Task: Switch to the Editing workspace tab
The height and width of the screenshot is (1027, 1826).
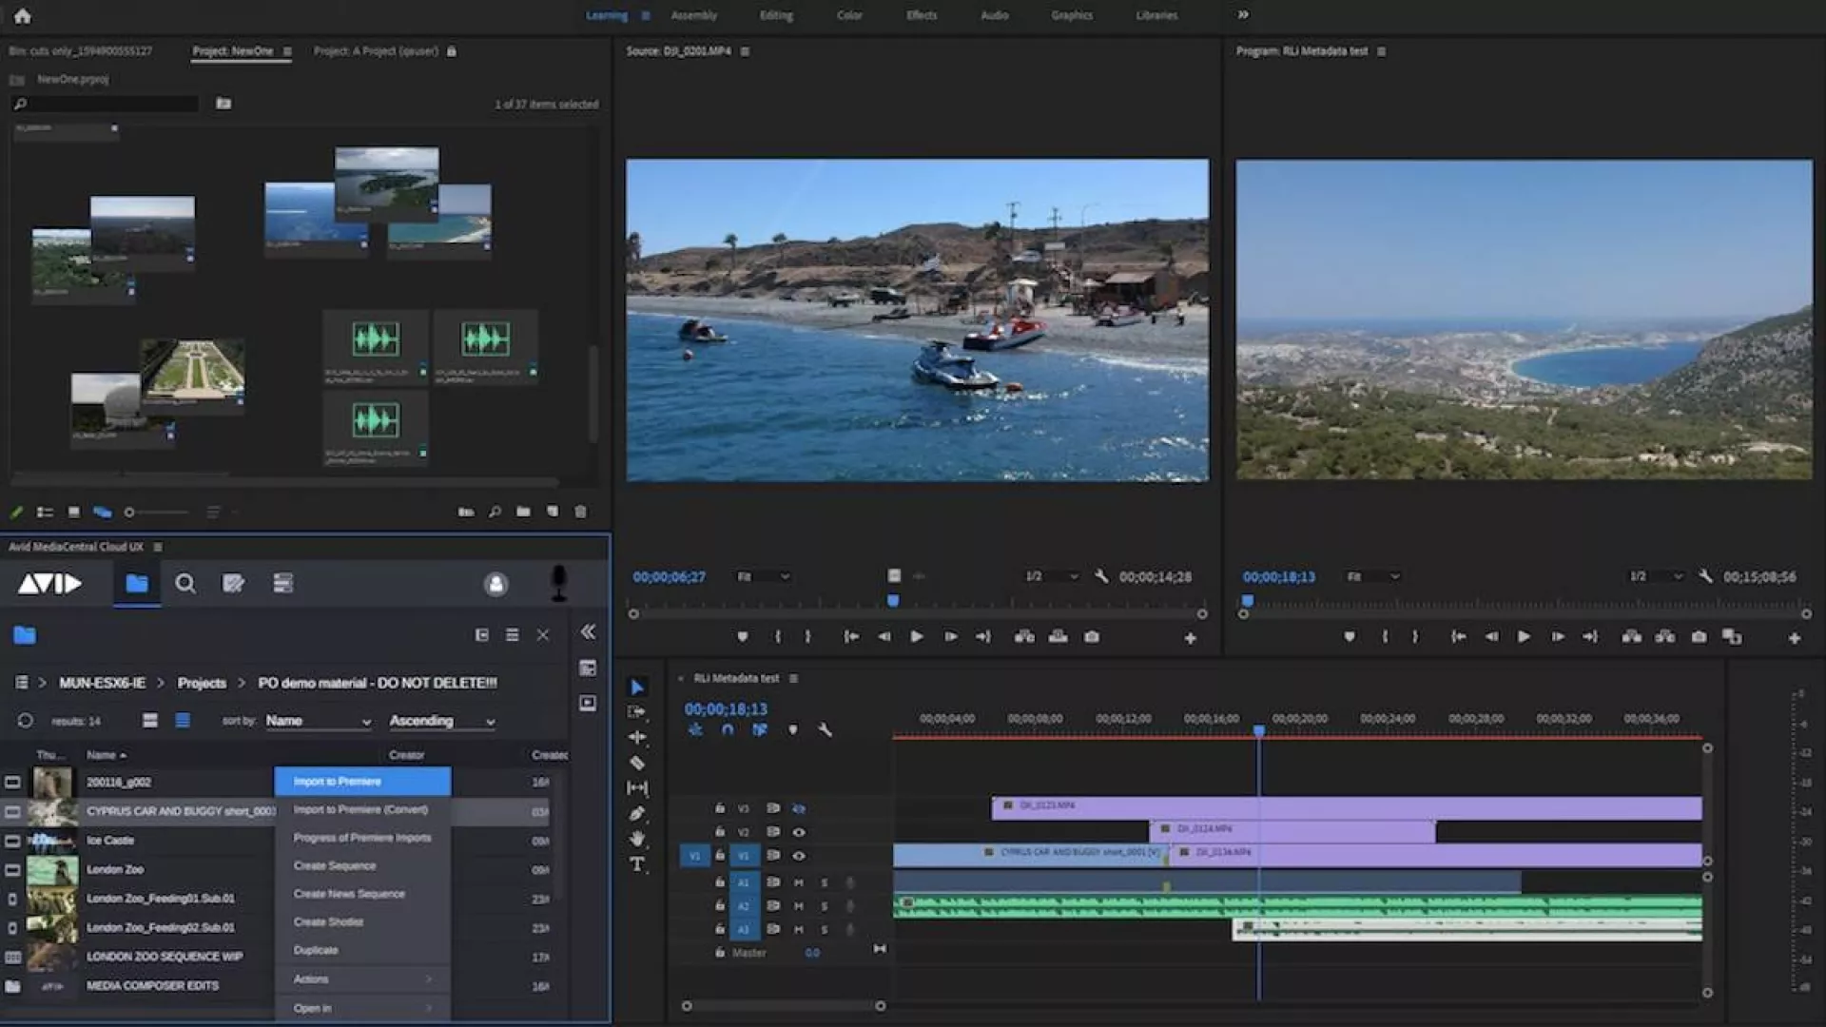Action: pyautogui.click(x=776, y=15)
